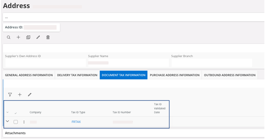The image size is (265, 140).
Task: Open the FRTAX tax ID type link
Action: pyautogui.click(x=76, y=122)
